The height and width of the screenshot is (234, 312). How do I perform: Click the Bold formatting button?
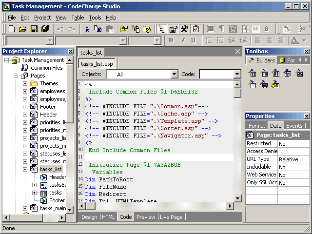click(x=171, y=40)
